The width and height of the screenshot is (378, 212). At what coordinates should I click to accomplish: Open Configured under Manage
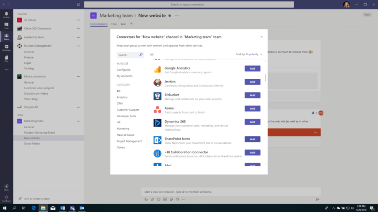point(123,70)
